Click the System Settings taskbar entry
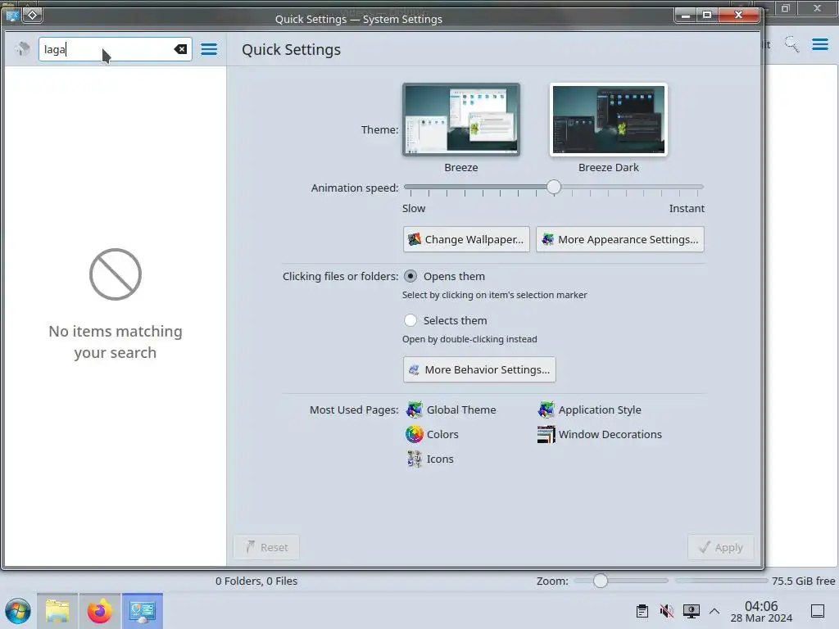The width and height of the screenshot is (839, 629). [143, 611]
